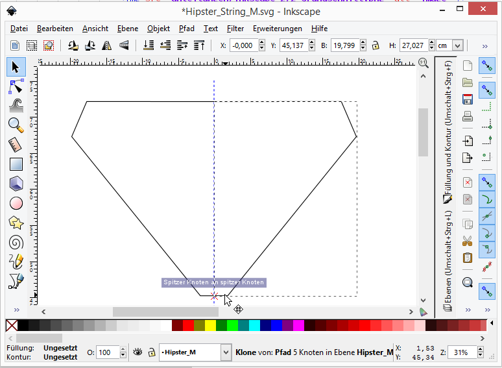Choose the rectangle drawing tool

(16, 165)
